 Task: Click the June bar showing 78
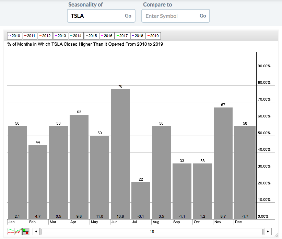(120, 154)
